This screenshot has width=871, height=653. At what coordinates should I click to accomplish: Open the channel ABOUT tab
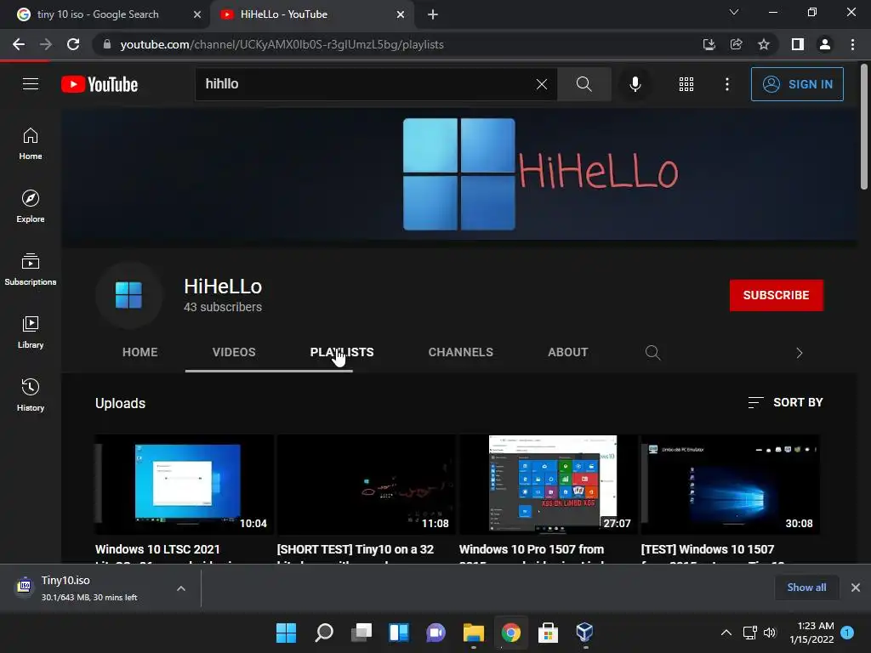coord(567,352)
